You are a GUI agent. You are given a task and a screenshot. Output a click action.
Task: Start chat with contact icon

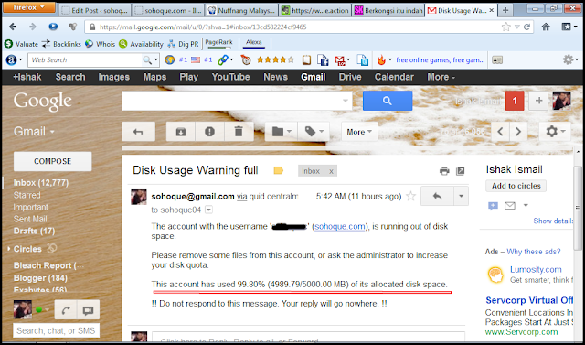click(493, 206)
